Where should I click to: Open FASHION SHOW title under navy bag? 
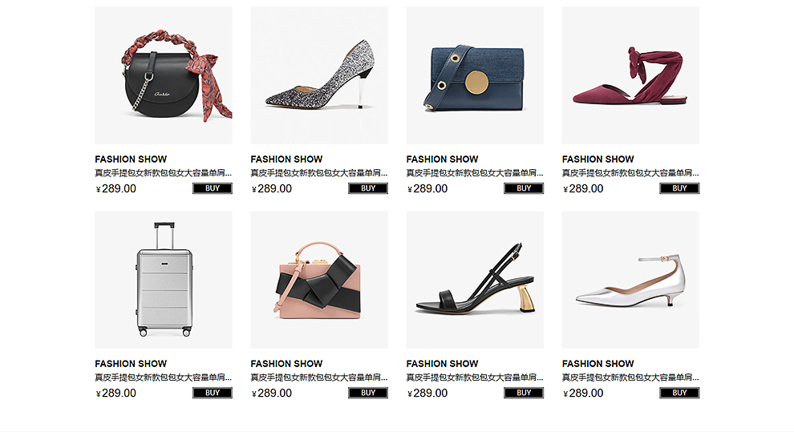pyautogui.click(x=442, y=159)
